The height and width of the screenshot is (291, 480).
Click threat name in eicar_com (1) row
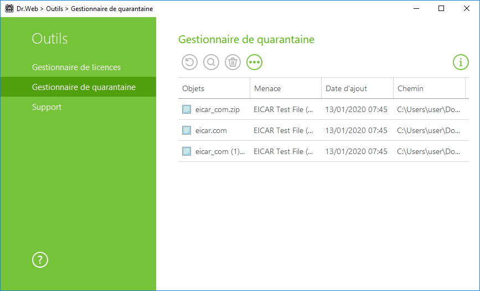coord(283,151)
